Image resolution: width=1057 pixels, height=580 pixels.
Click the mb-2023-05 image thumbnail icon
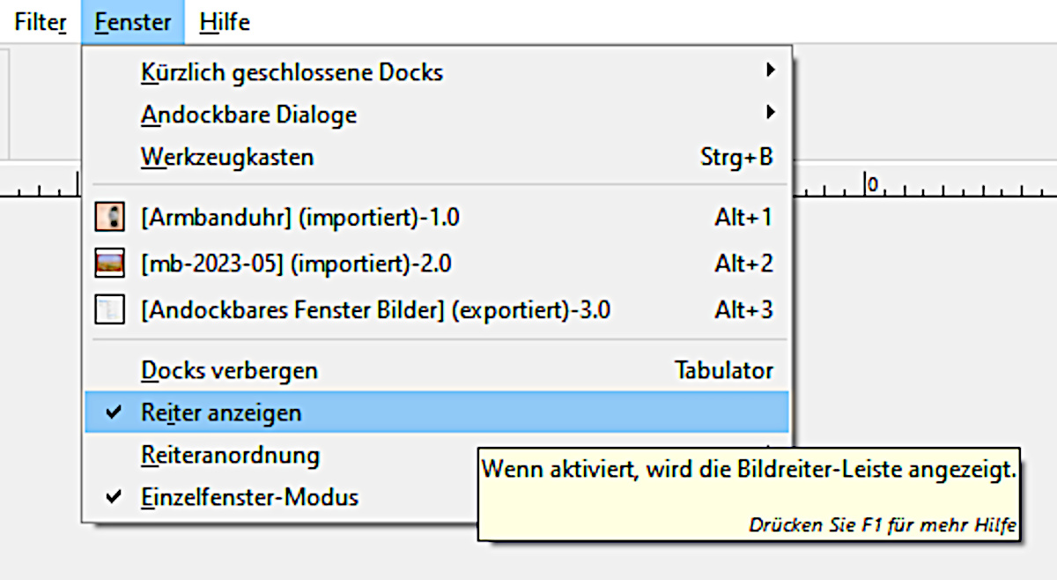(x=109, y=264)
